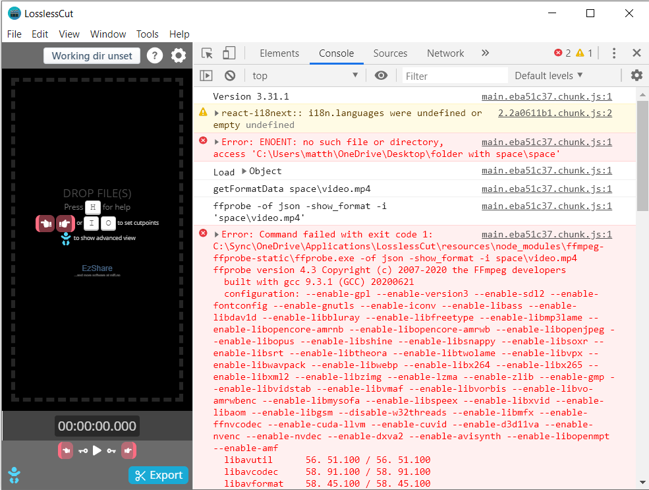Image resolution: width=649 pixels, height=490 pixels.
Task: Open the Edit menu
Action: tap(40, 34)
